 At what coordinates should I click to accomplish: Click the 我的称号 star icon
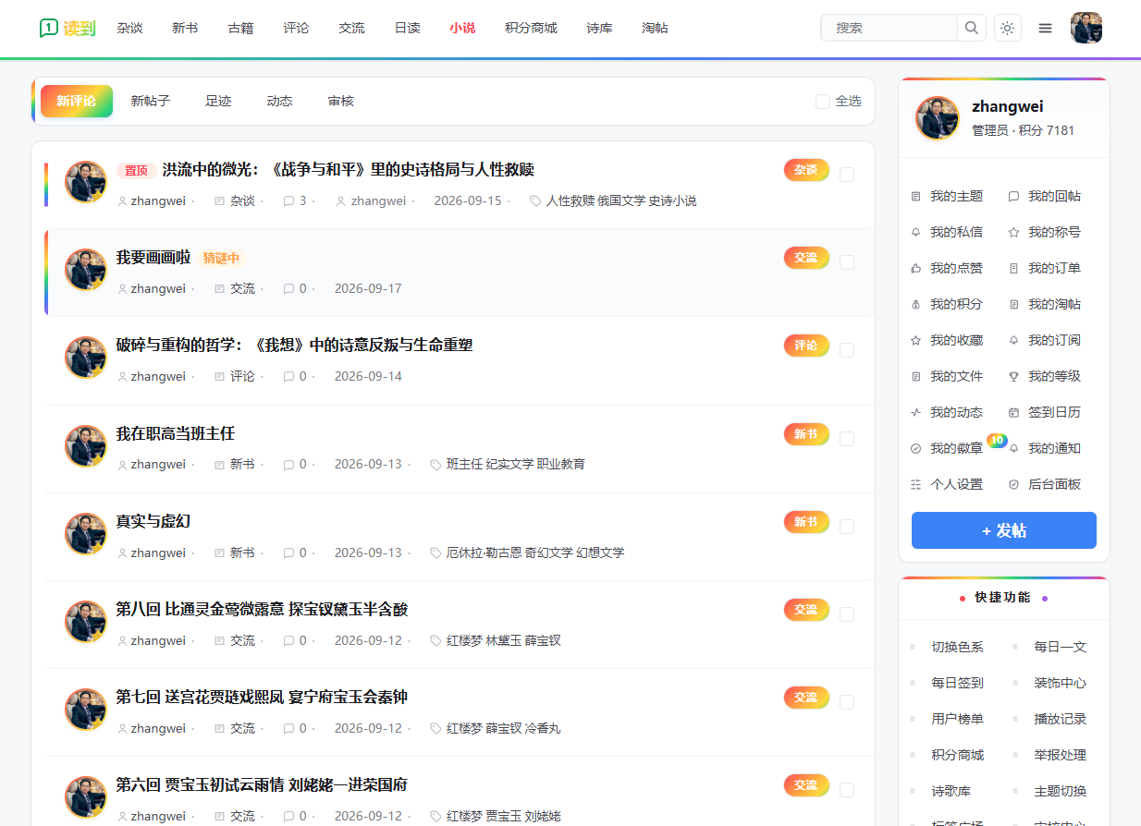pos(1013,233)
